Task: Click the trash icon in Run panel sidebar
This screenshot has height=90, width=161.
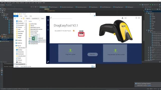Action: (2, 75)
